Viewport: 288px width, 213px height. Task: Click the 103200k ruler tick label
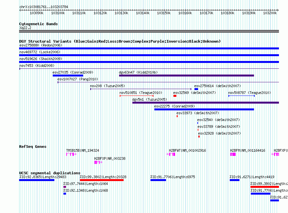pyautogui.click(x=270, y=13)
